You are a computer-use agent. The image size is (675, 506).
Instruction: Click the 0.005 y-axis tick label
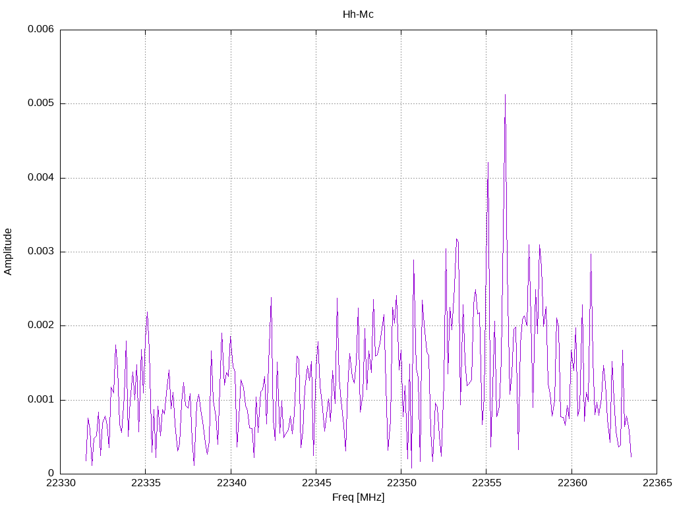click(x=40, y=104)
